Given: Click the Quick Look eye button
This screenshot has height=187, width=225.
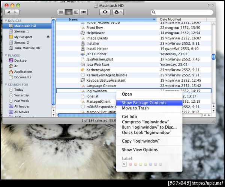Looking at the screenshot, I should pyautogui.click(x=105, y=12).
